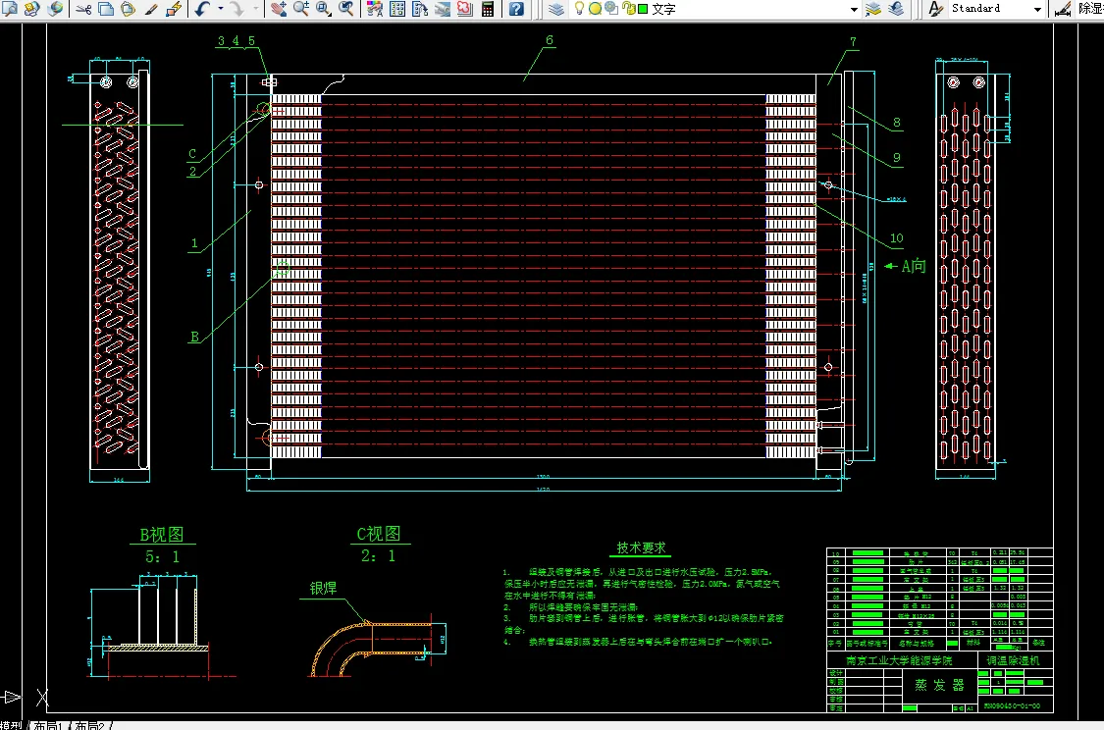1104x730 pixels.
Task: Select the 蒸发器 title block text
Action: tap(939, 685)
